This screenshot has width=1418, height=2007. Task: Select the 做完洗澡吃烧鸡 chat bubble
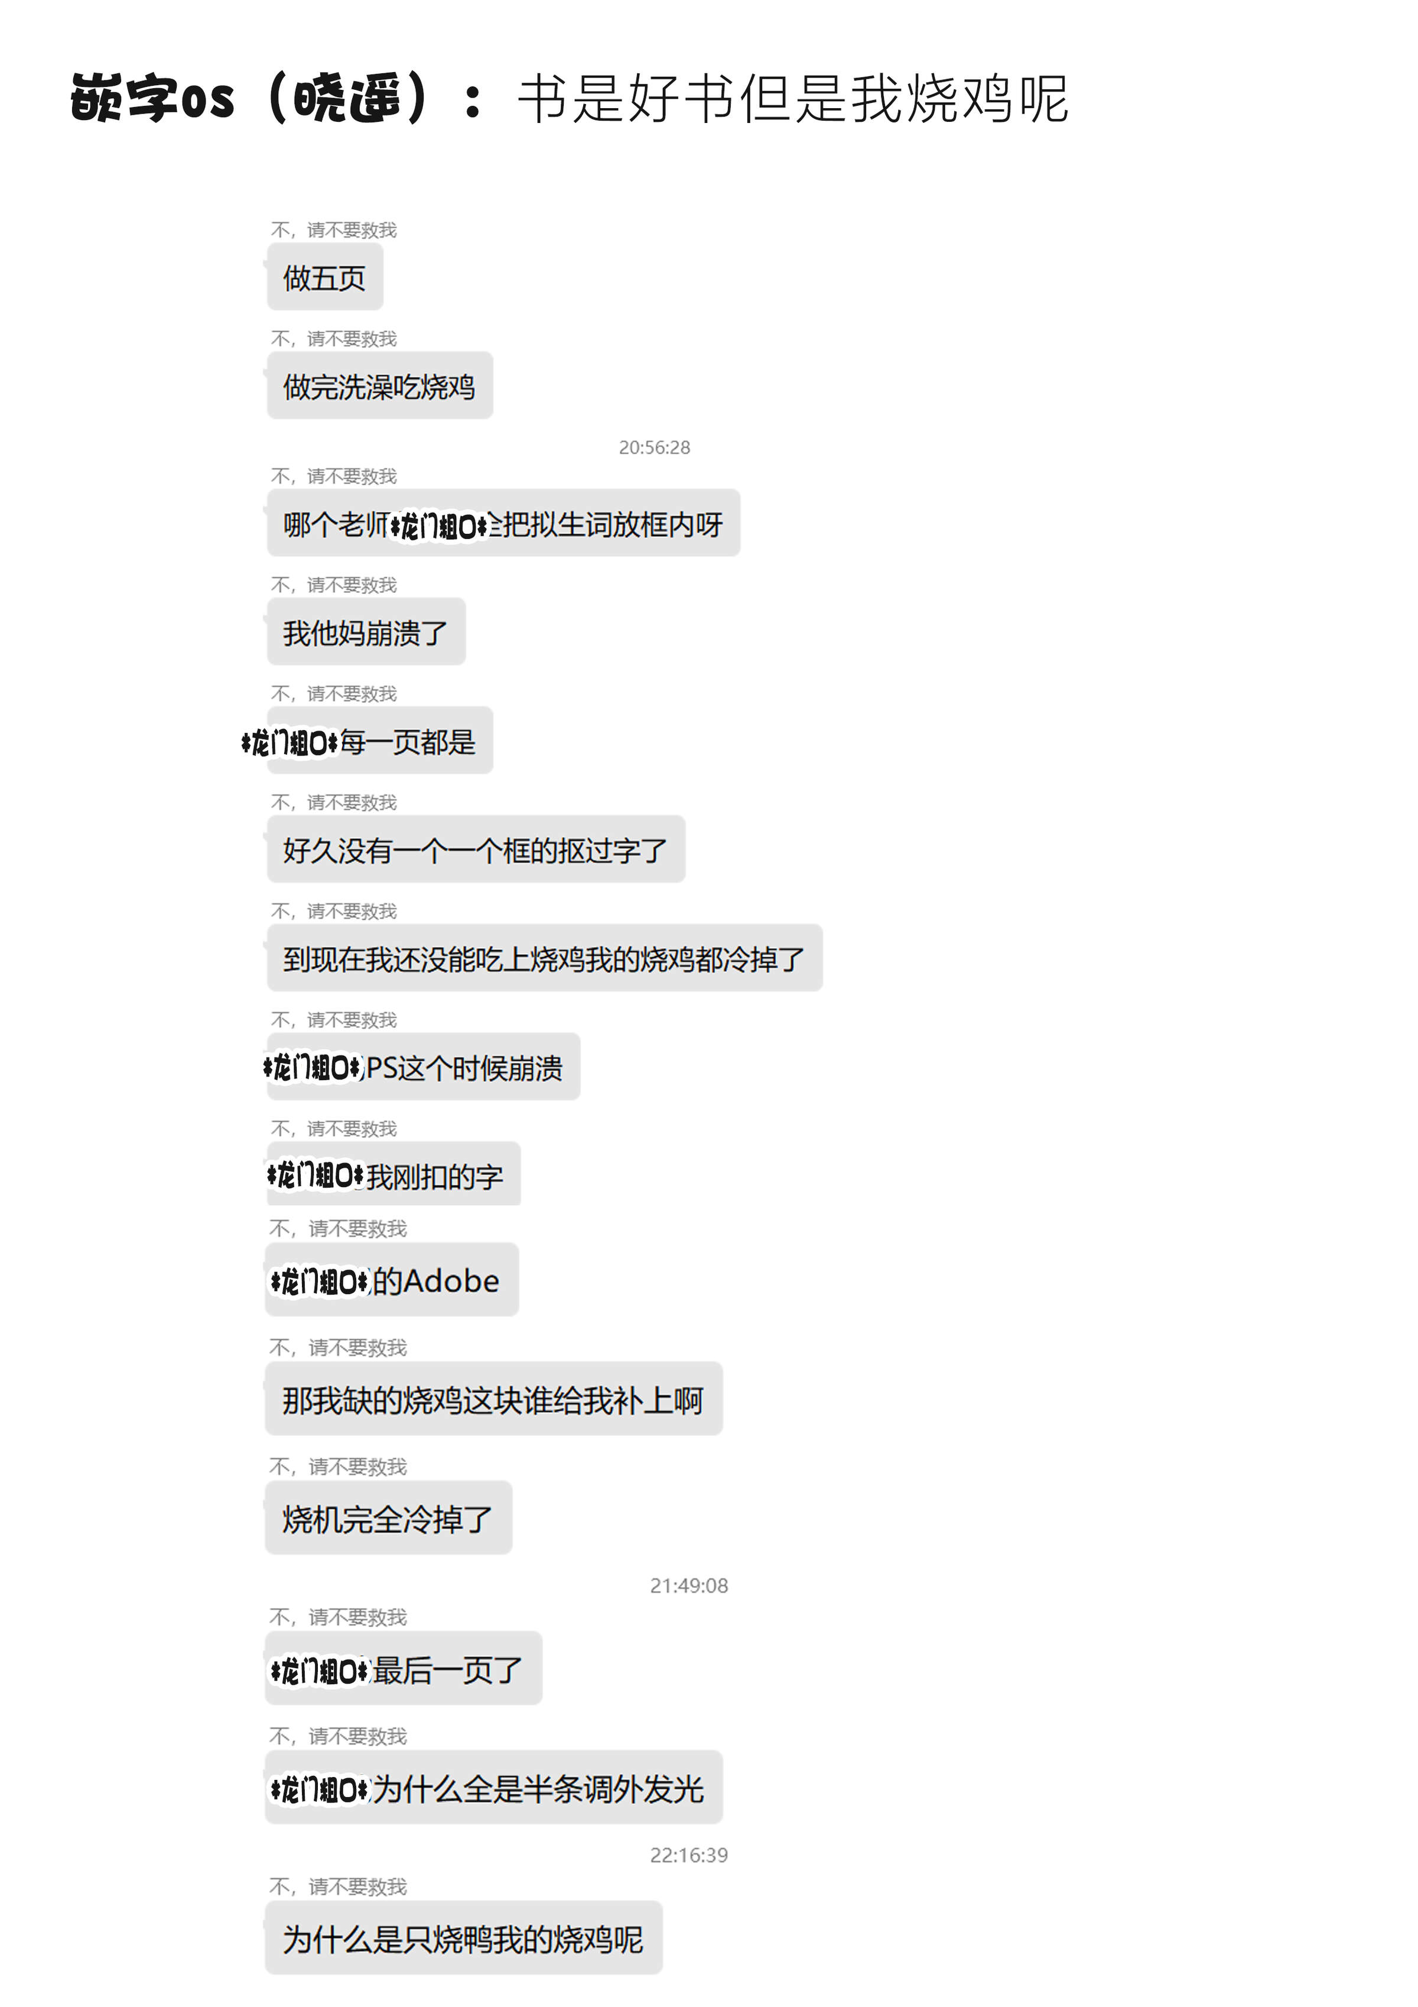(x=380, y=385)
